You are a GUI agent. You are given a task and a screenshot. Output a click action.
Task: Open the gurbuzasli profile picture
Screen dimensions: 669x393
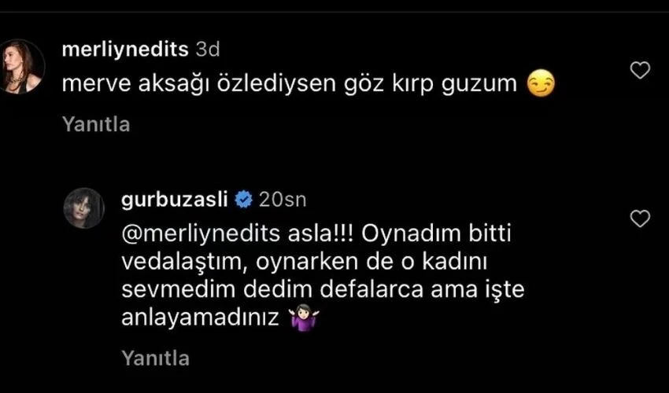[85, 208]
